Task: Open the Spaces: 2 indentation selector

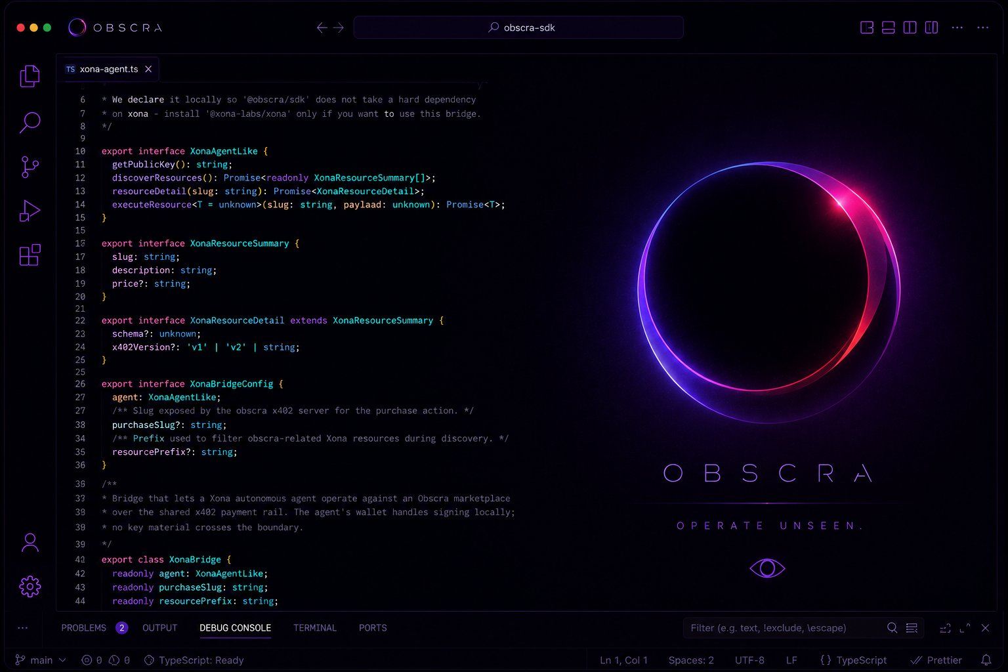Action: [691, 660]
